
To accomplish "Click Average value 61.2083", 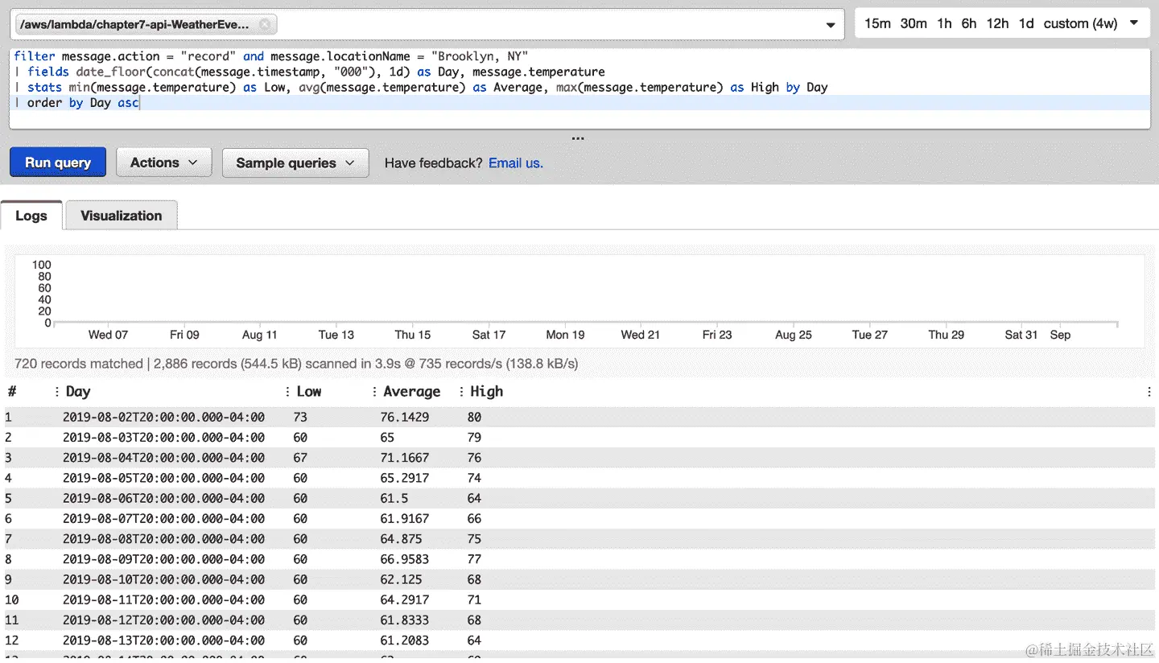I will [405, 640].
